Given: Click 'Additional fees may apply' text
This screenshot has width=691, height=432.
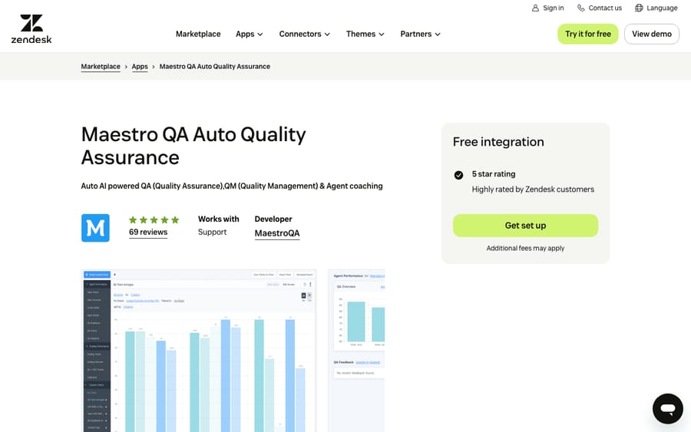Looking at the screenshot, I should (525, 249).
